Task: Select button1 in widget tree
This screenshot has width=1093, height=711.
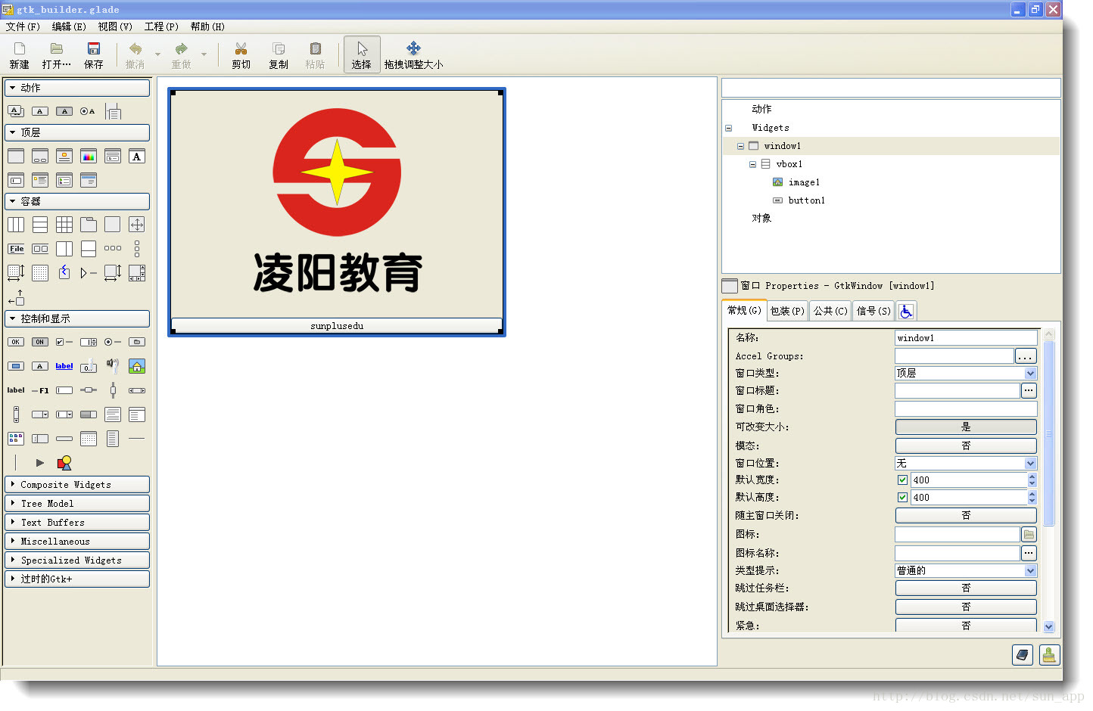Action: tap(807, 200)
